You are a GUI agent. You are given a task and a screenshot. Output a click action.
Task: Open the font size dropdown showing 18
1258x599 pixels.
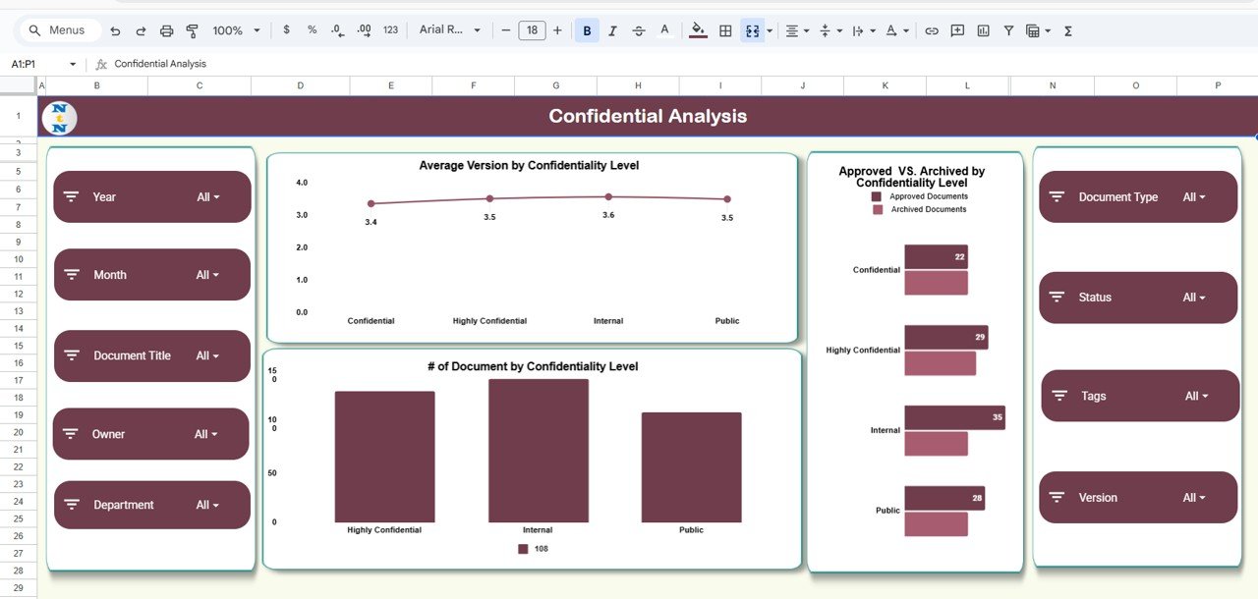tap(532, 30)
